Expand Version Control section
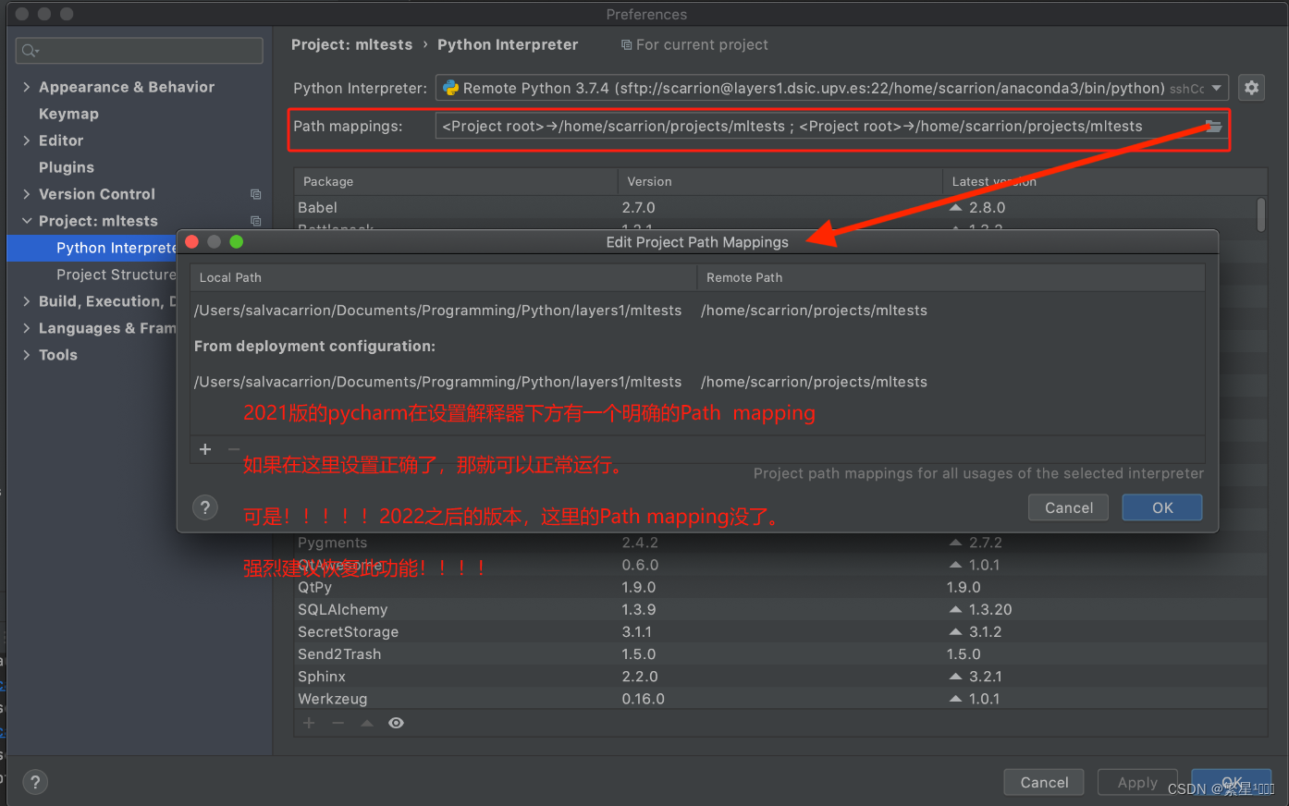Image resolution: width=1289 pixels, height=806 pixels. (x=26, y=194)
